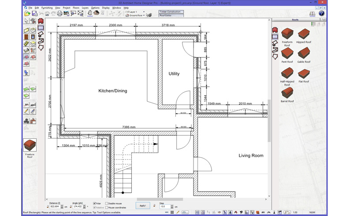This screenshot has height=216, width=350.
Task: Enable the Disable mouse checkbox
Action: point(107,204)
